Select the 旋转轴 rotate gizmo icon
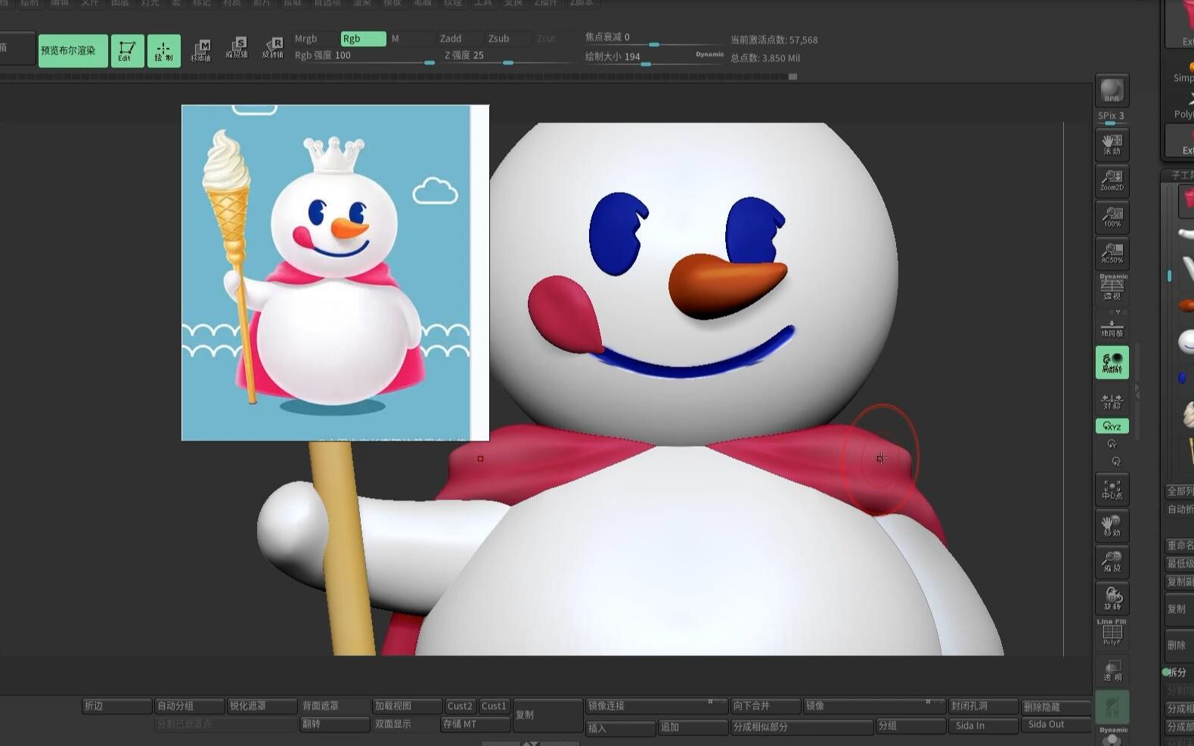Screen dimensions: 1194x746 273,49
